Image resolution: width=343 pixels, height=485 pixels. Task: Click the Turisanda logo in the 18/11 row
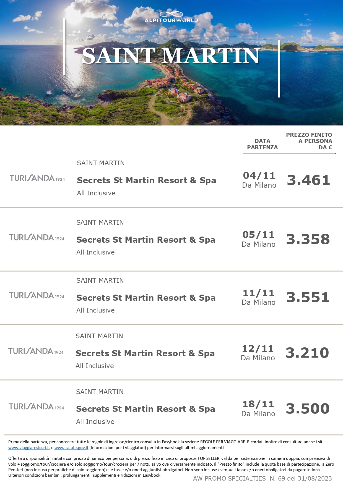coord(36,407)
